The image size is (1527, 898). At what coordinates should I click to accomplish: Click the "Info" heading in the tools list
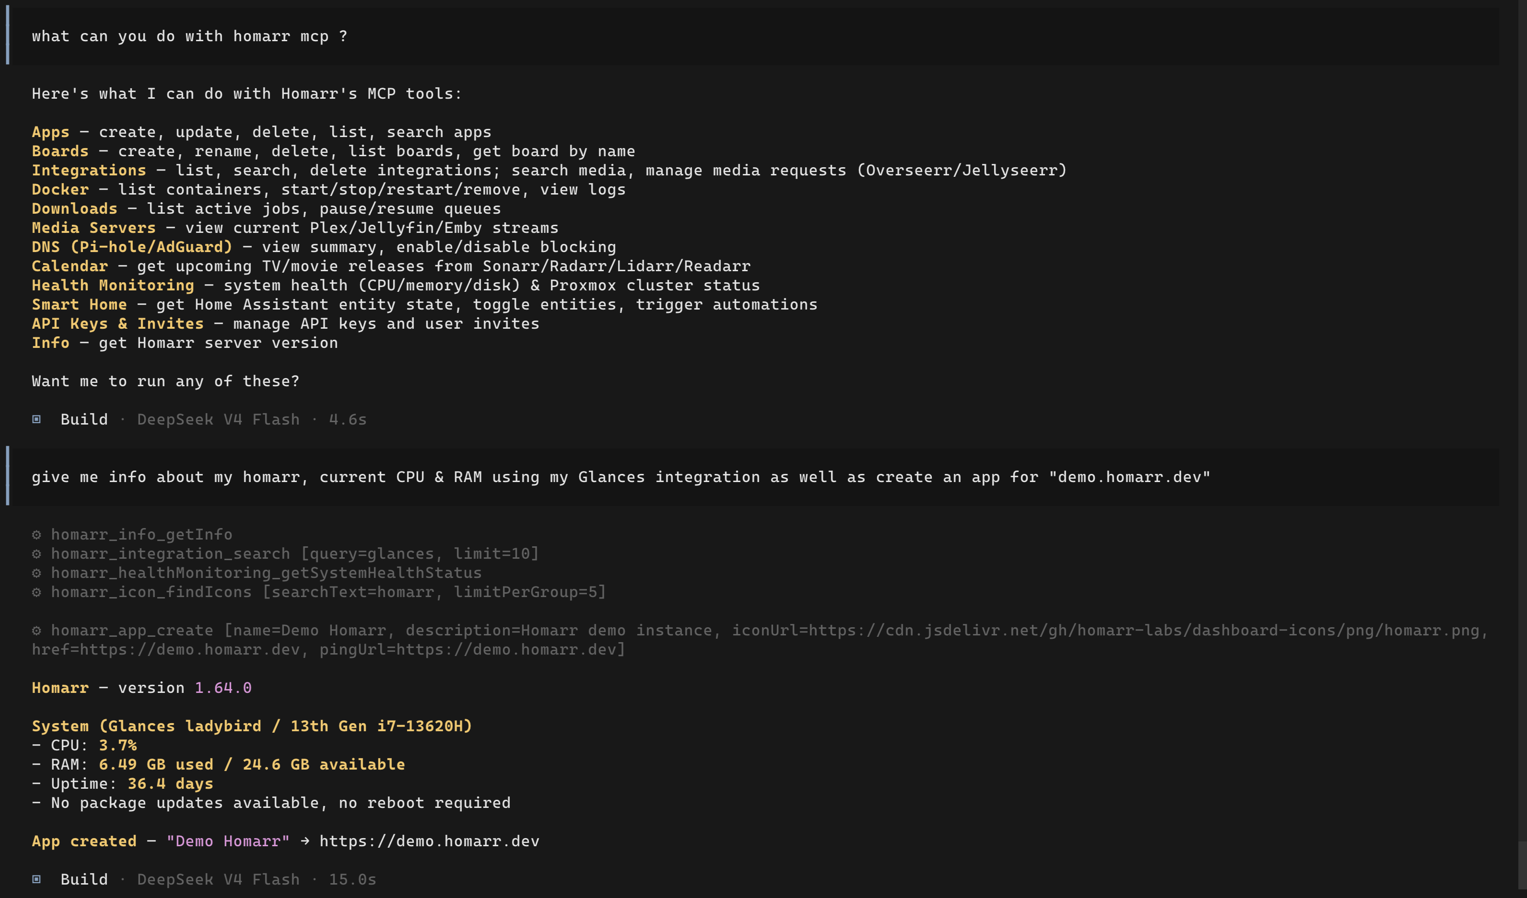pyautogui.click(x=50, y=343)
